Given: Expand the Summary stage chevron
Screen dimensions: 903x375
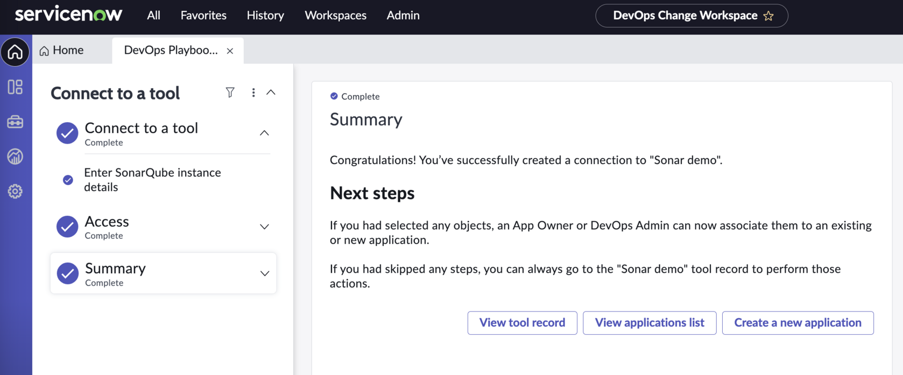Looking at the screenshot, I should tap(265, 273).
